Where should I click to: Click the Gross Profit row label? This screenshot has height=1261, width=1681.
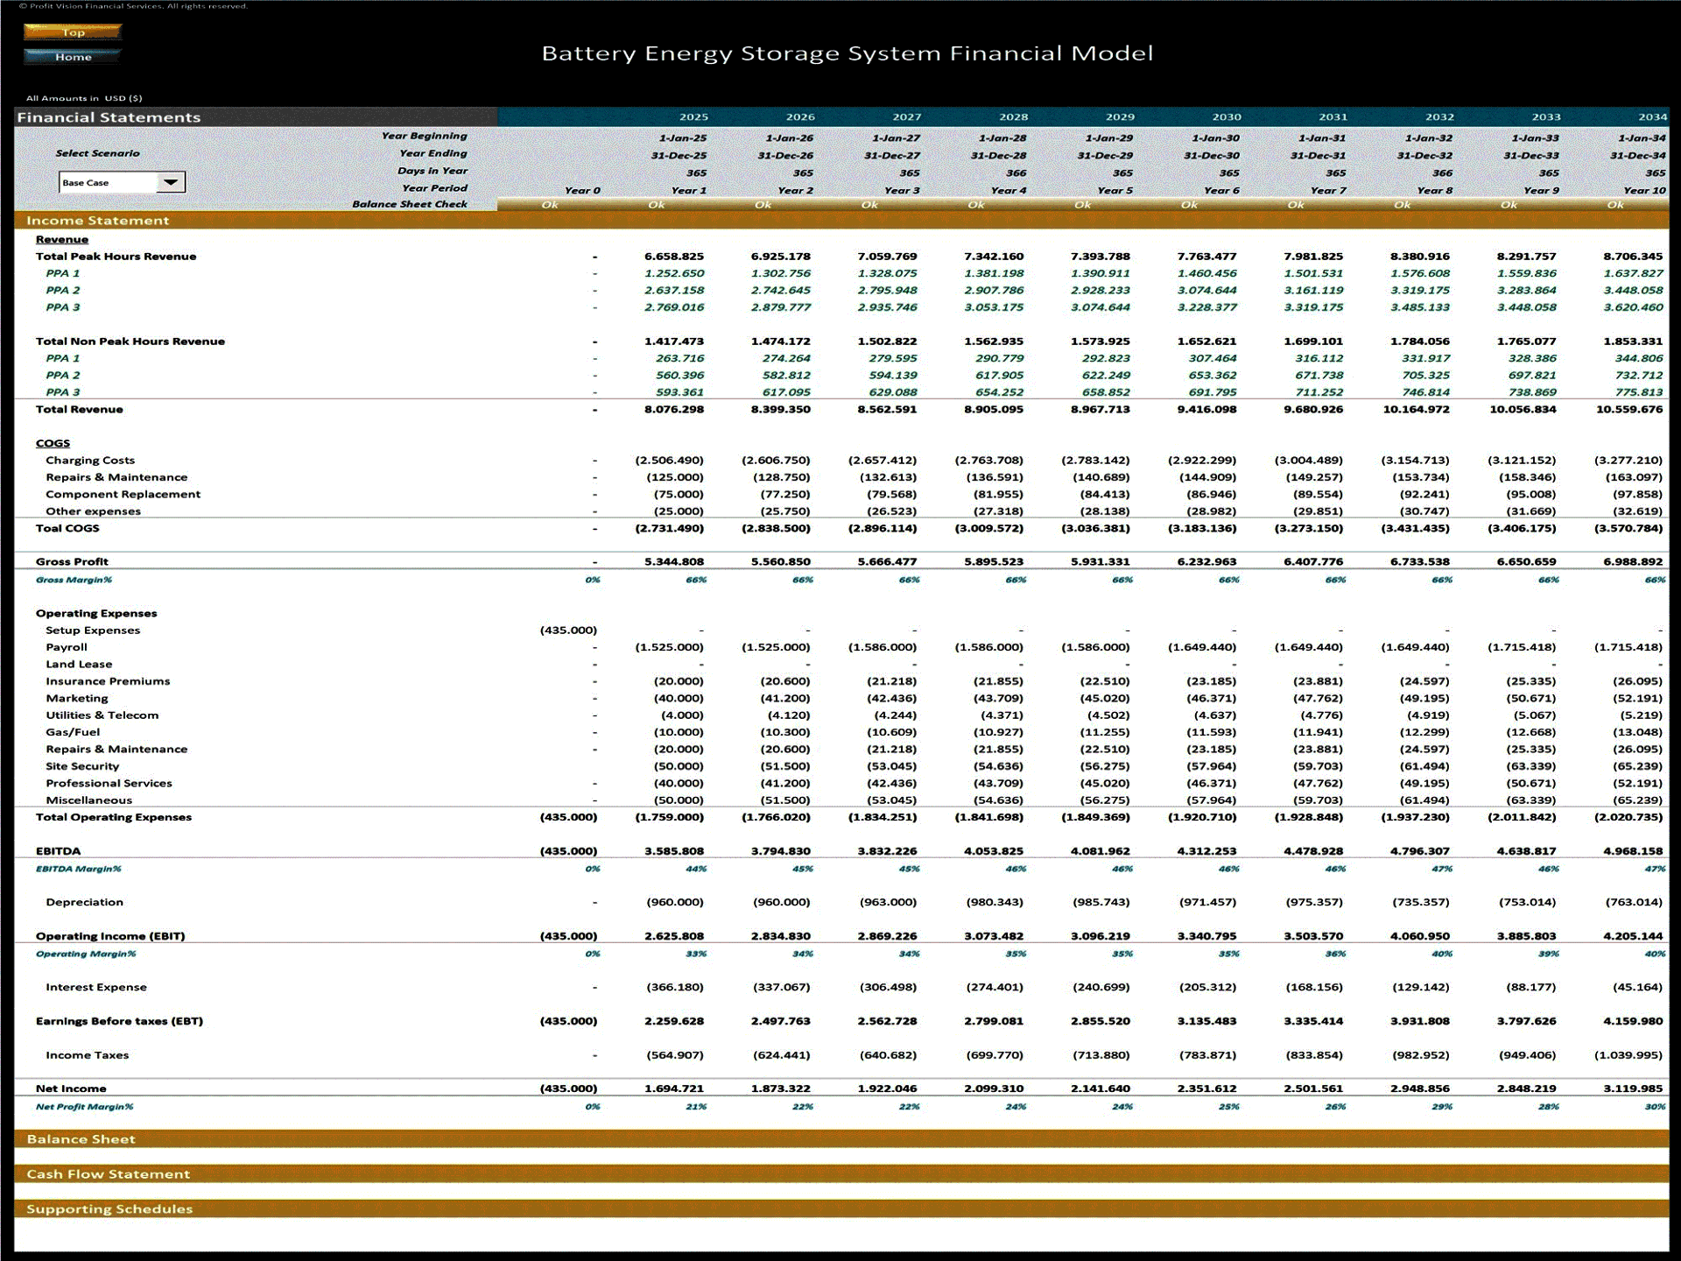pyautogui.click(x=72, y=561)
